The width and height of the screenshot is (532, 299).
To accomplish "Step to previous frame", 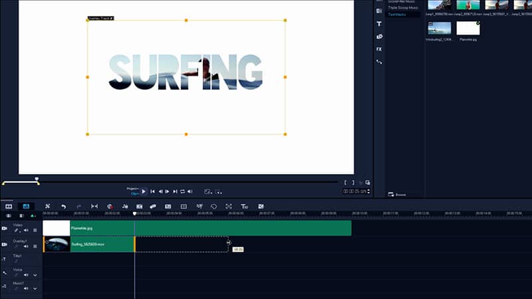I will pos(160,191).
